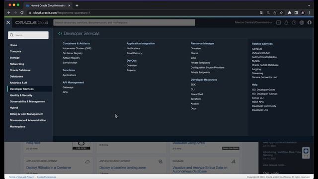Open Container Registry
Viewport: 318px width, 179px height.
coord(73,53)
